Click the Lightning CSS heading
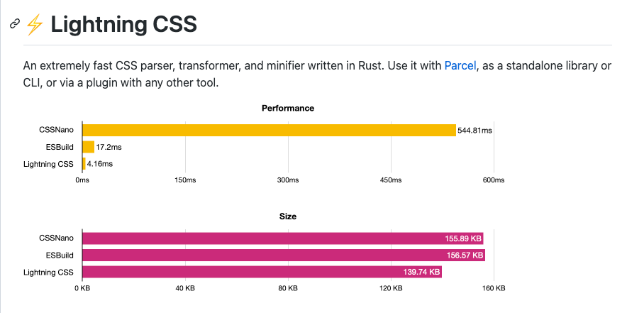Image resolution: width=627 pixels, height=313 pixels. pyautogui.click(x=123, y=25)
